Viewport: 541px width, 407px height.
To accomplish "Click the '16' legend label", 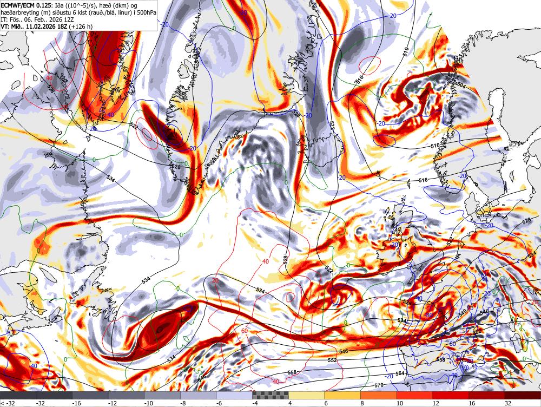I will [x=472, y=403].
